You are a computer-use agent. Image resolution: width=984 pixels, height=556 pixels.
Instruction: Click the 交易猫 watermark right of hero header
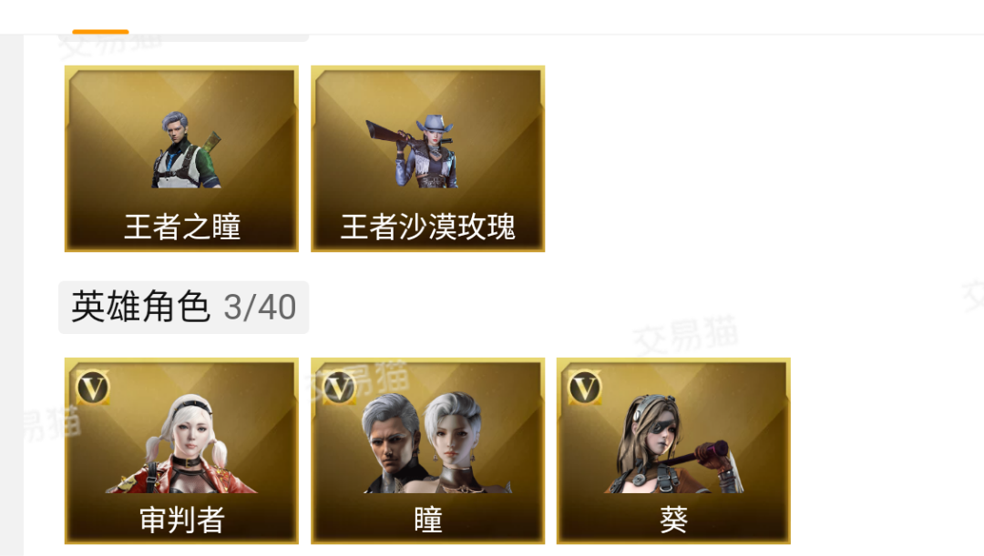click(x=685, y=336)
